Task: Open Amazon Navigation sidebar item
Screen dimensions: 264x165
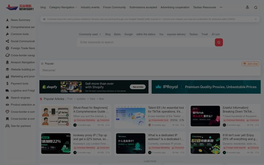Action: 20,62
